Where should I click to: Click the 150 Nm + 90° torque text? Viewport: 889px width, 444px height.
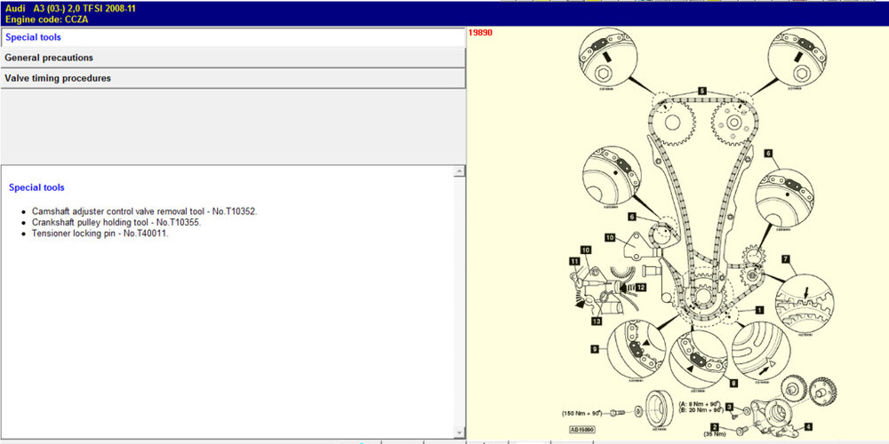tap(581, 413)
